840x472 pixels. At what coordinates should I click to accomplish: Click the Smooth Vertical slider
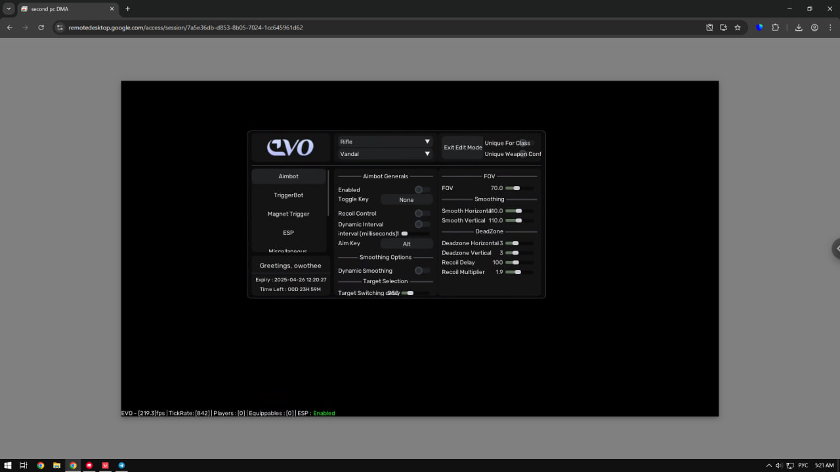pos(519,221)
